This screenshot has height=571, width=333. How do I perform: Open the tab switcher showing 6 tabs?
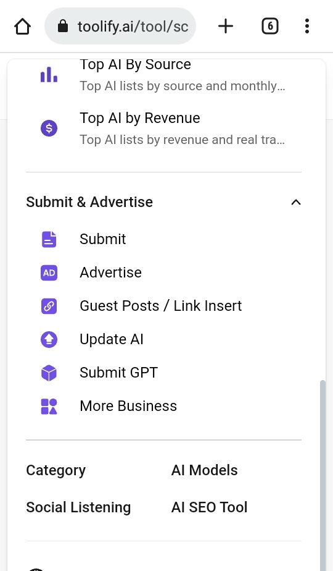(269, 26)
